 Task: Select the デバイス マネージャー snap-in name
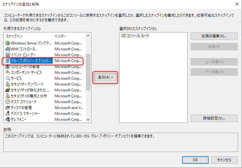25,113
